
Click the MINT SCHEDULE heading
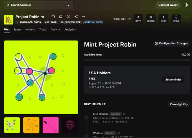(95, 104)
